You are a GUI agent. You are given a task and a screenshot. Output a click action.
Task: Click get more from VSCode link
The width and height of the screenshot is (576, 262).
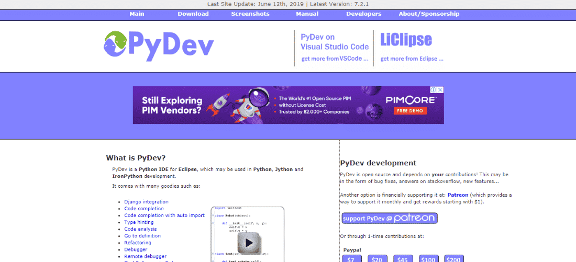point(335,59)
